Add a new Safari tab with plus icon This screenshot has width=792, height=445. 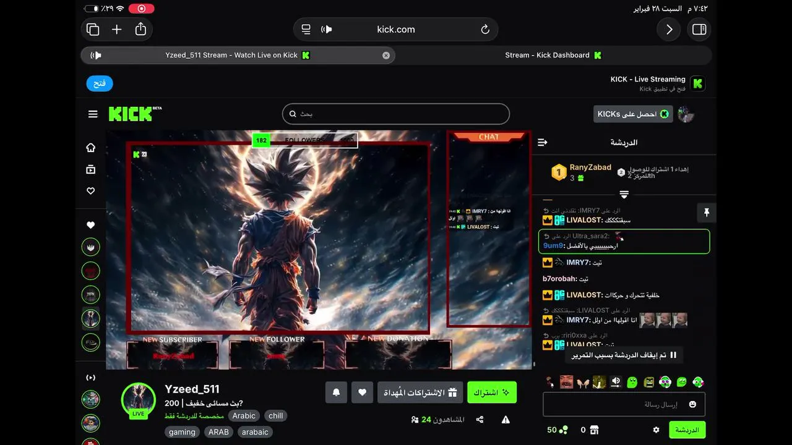point(116,29)
